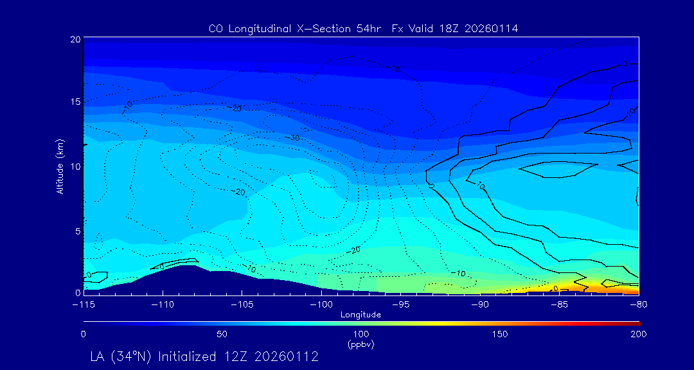This screenshot has width=694, height=370.
Task: Click the 20 km altitude tick label
Action: pyautogui.click(x=74, y=39)
